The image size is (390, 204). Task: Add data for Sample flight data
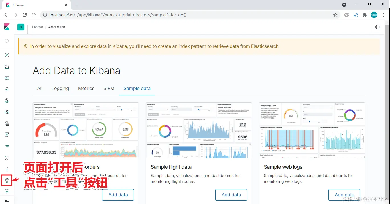coord(231,195)
